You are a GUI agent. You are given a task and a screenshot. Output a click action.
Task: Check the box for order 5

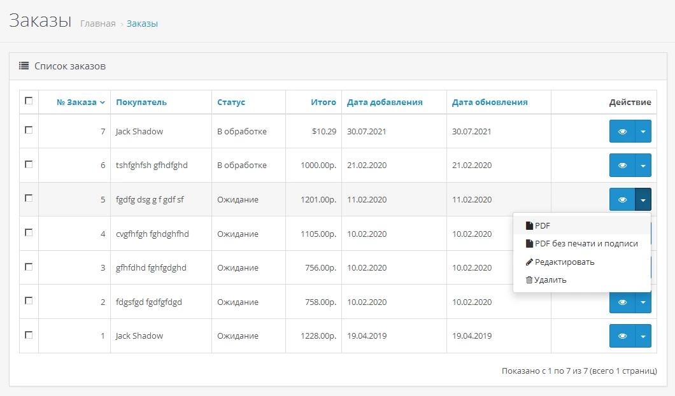[29, 198]
